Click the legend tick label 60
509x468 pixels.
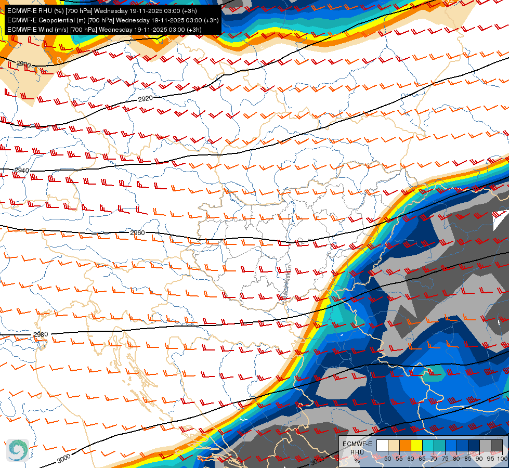[411, 459]
